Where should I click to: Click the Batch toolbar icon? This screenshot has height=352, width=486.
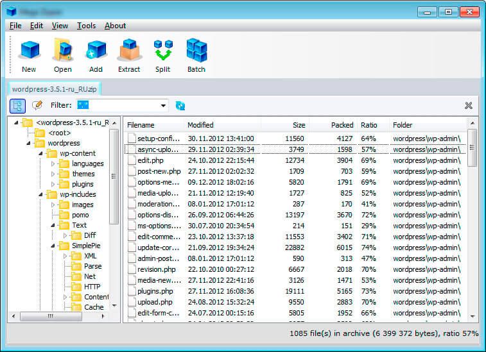pos(196,55)
